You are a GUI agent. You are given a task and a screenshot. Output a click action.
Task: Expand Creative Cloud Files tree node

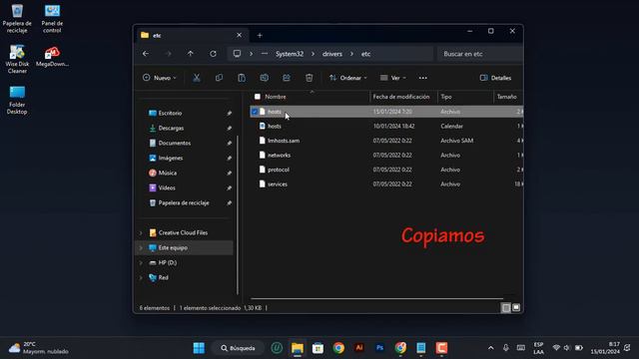pos(141,232)
